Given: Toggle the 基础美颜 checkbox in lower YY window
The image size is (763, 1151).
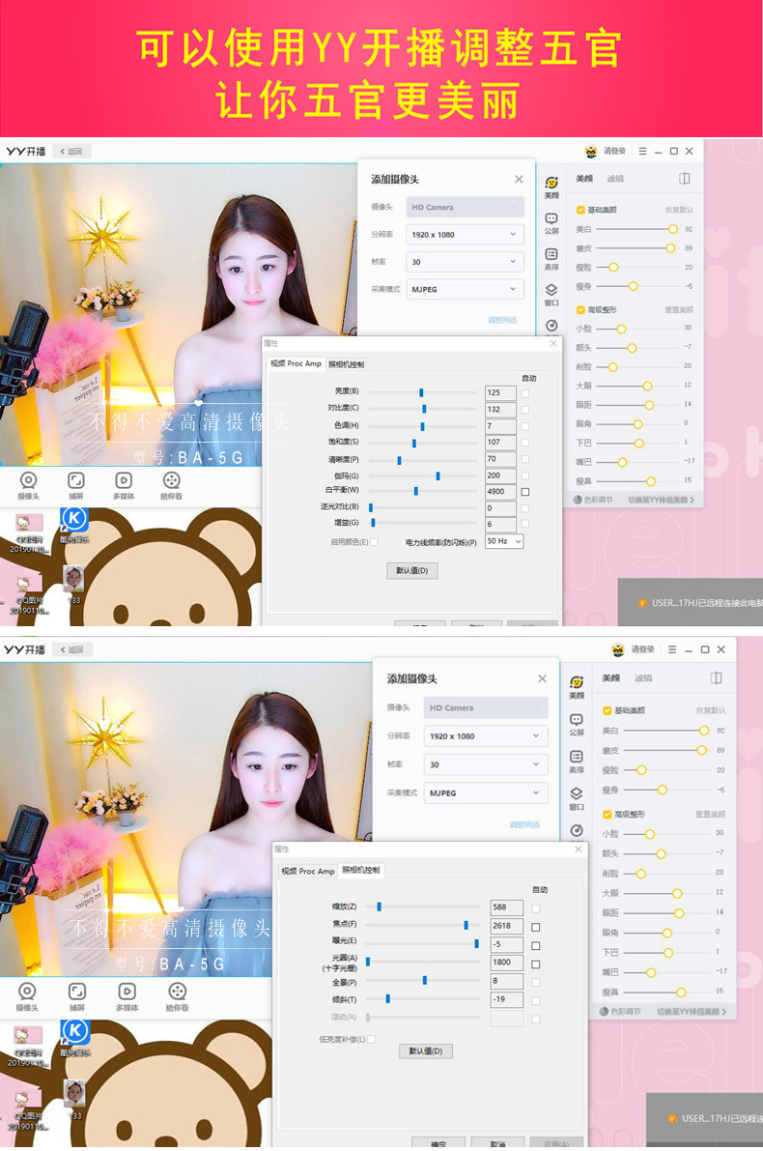Looking at the screenshot, I should (x=607, y=710).
